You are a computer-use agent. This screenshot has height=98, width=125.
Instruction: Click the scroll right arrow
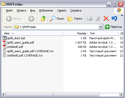tap(121, 94)
